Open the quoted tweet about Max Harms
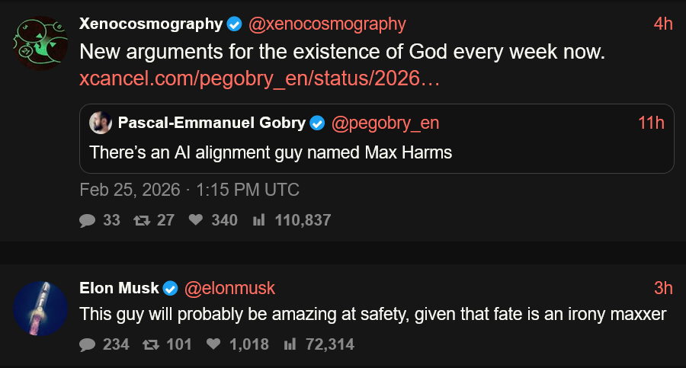Viewport: 686px width, 368px height. click(271, 152)
